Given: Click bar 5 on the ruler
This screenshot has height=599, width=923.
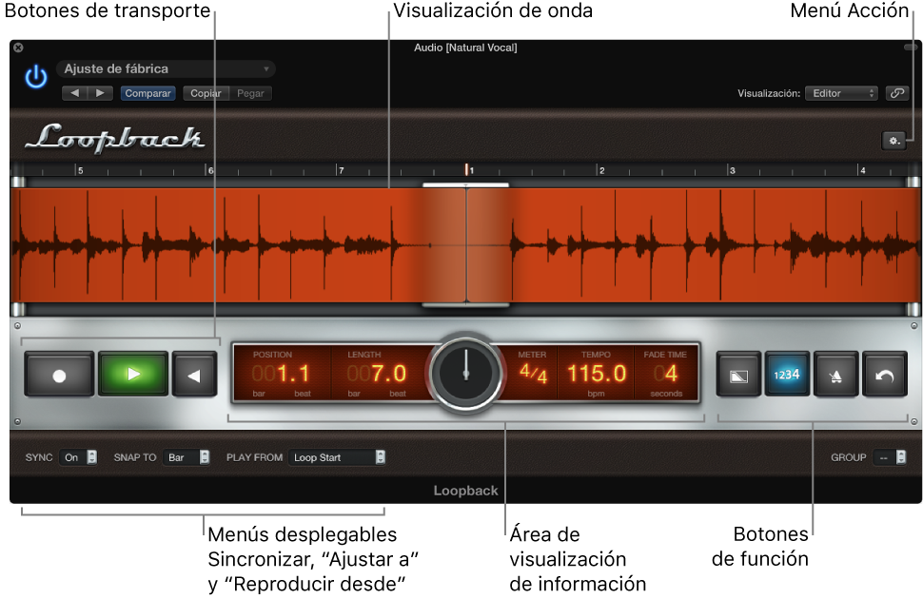Looking at the screenshot, I should [81, 170].
